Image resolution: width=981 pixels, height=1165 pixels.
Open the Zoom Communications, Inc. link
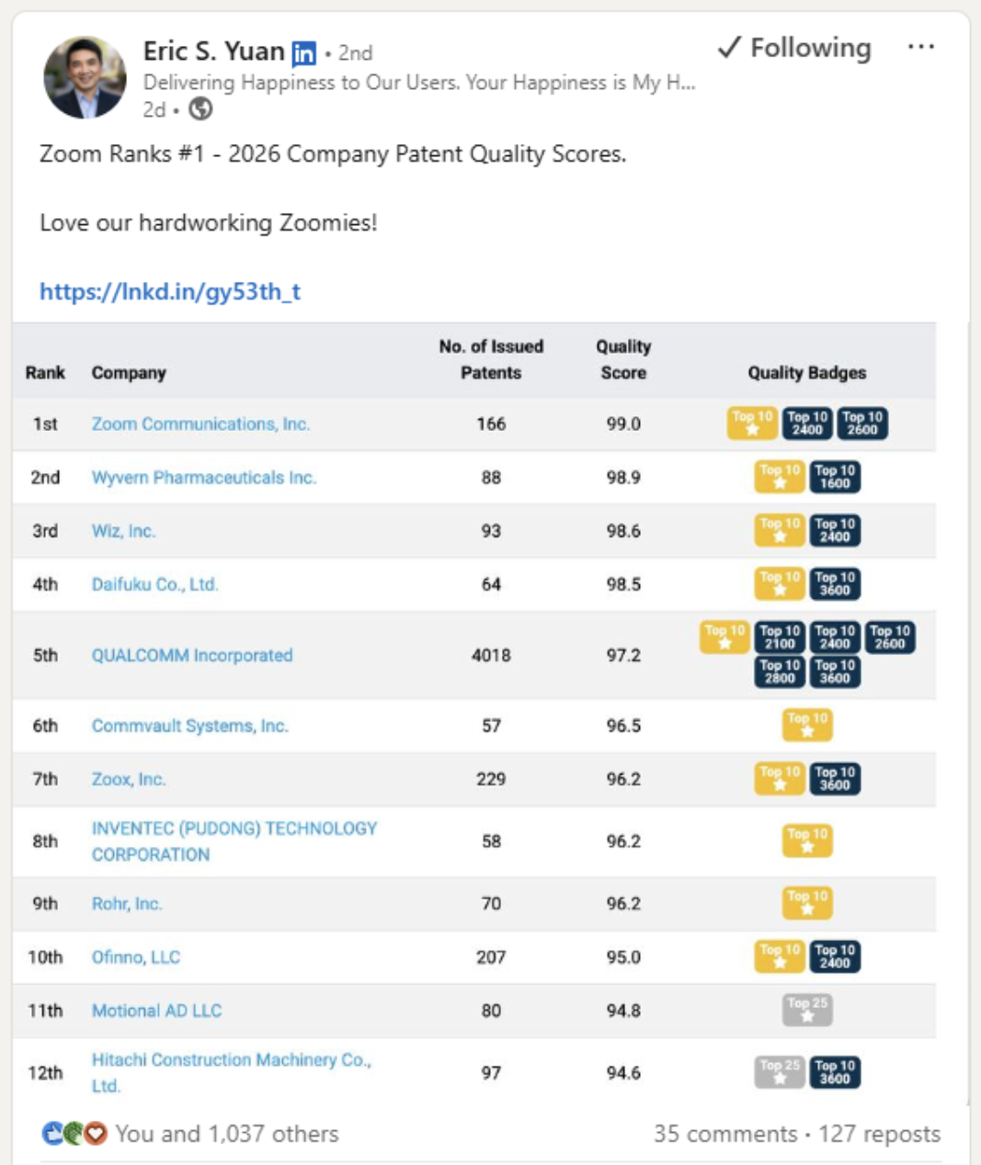[x=200, y=424]
